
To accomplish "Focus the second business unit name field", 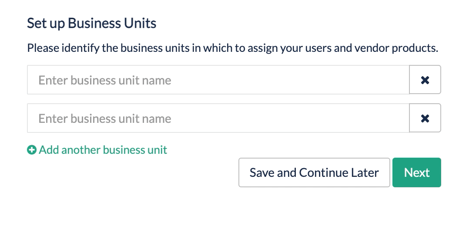I will [218, 118].
